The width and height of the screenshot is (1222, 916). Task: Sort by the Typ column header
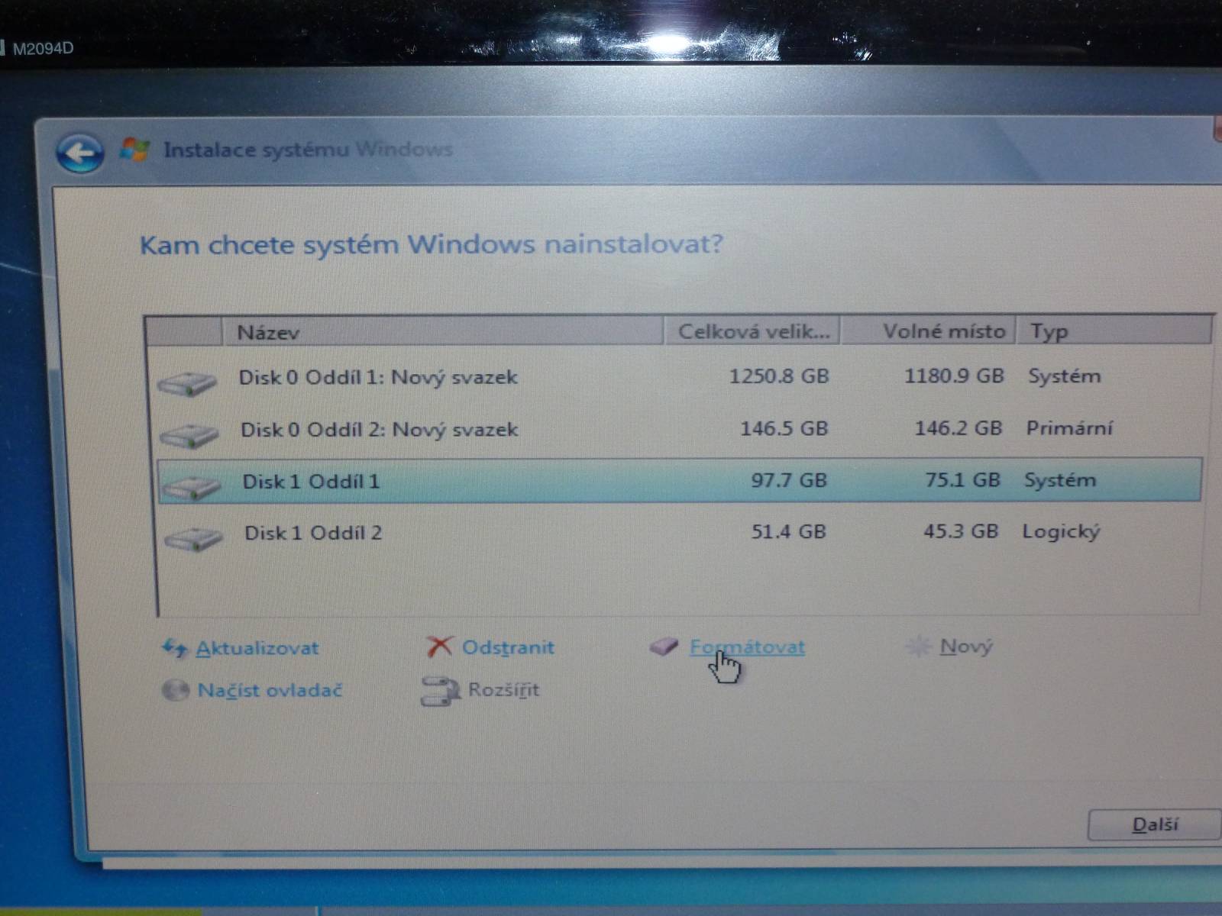click(x=1114, y=331)
